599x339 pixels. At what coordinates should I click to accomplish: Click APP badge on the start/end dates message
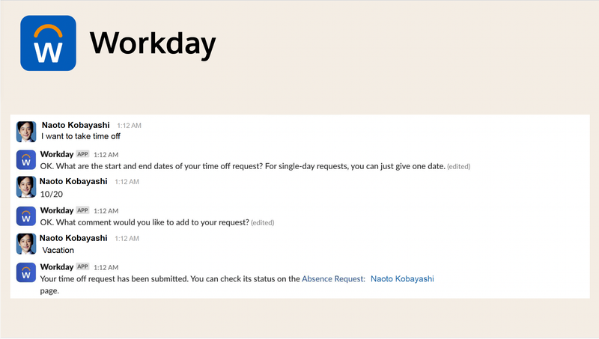pyautogui.click(x=82, y=154)
